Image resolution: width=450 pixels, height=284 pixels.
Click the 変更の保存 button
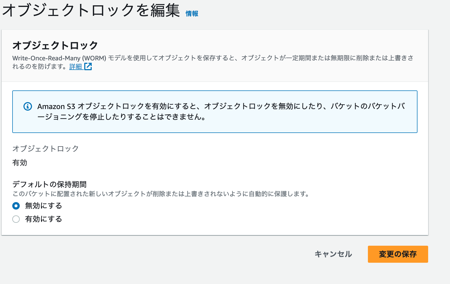click(x=397, y=254)
